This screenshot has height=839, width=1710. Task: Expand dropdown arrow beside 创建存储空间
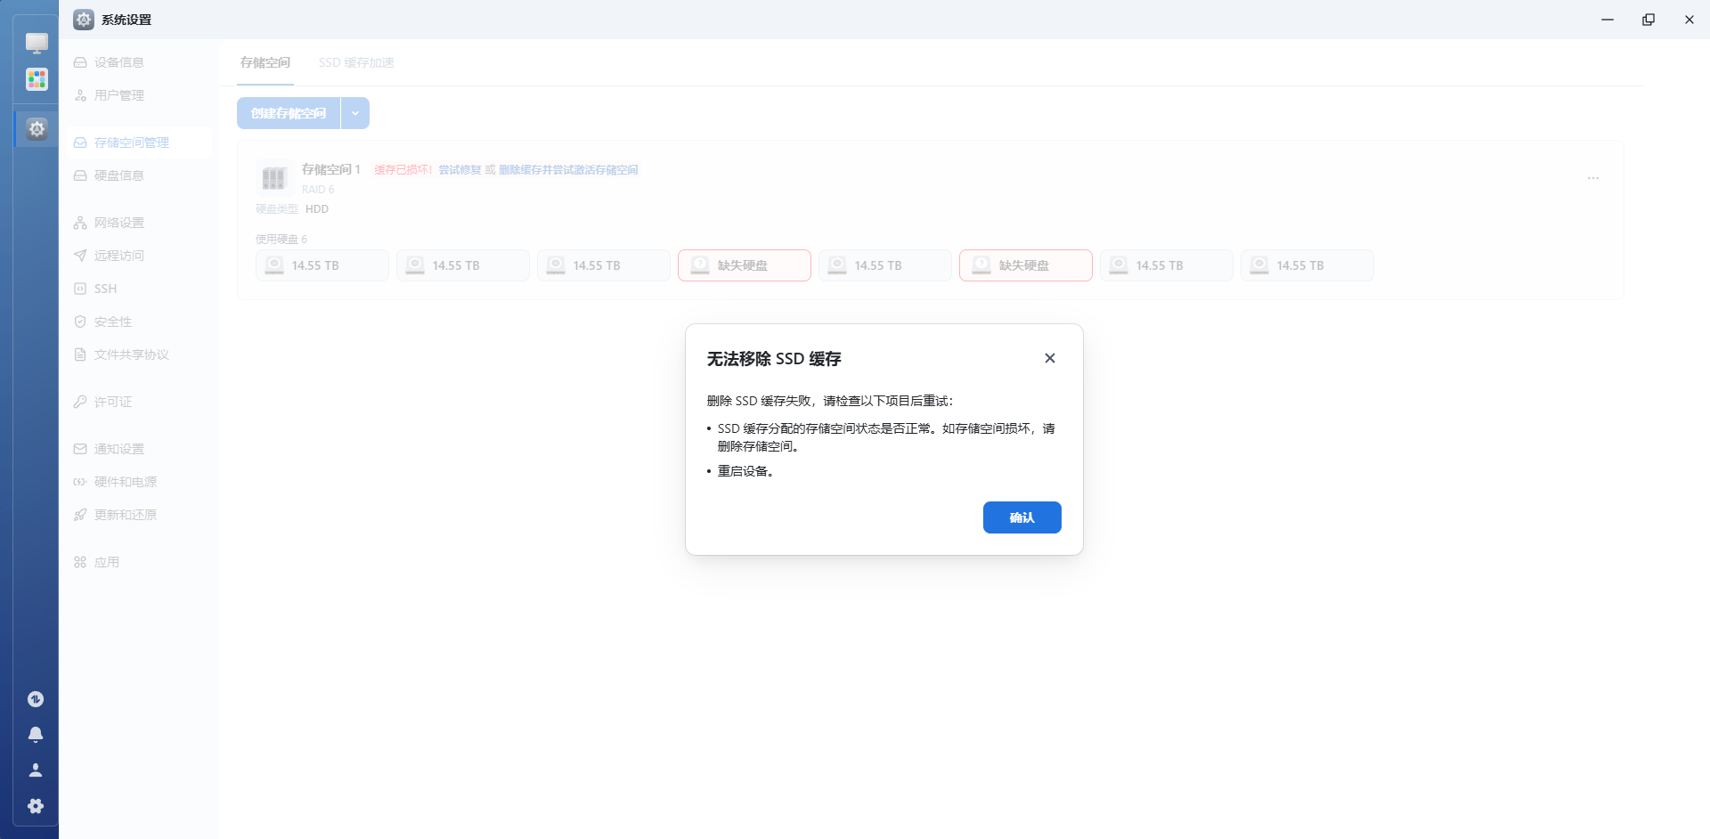coord(355,113)
